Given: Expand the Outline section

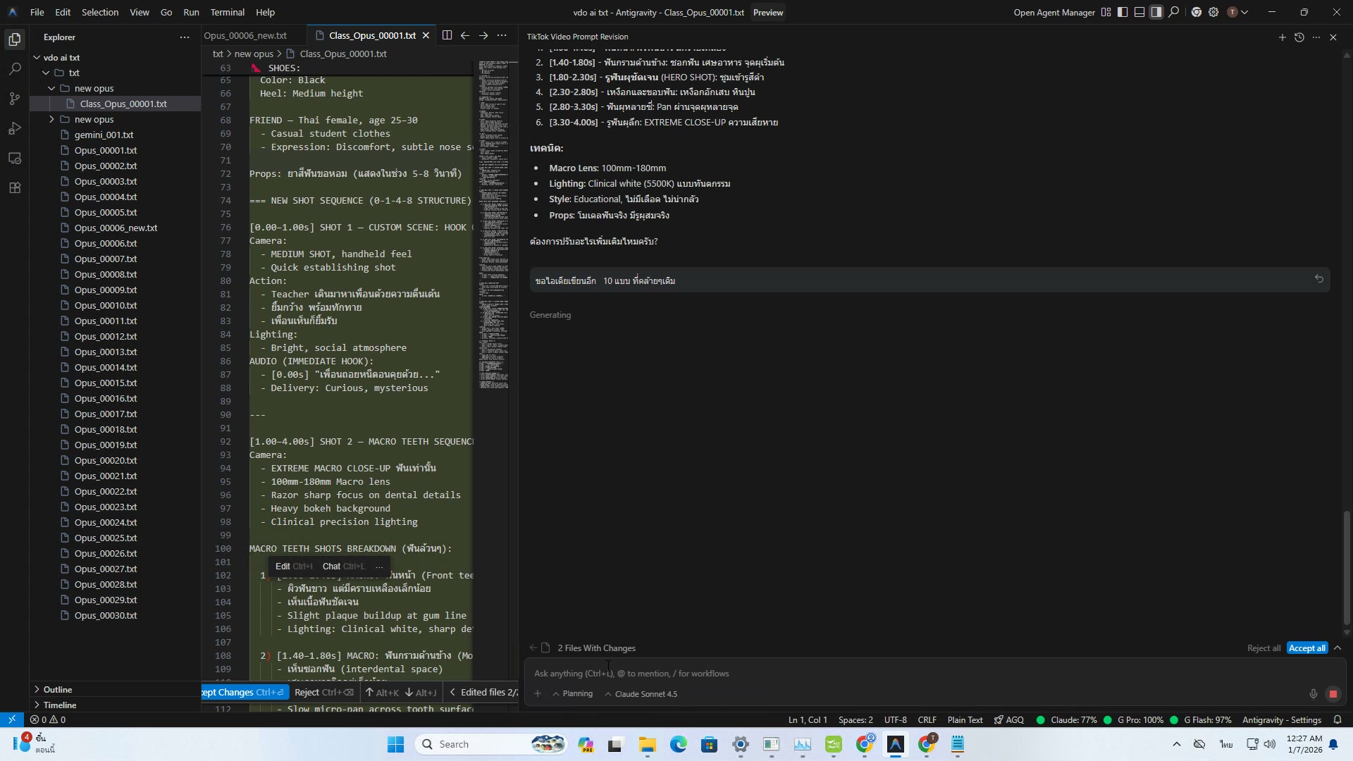Looking at the screenshot, I should pos(57,689).
